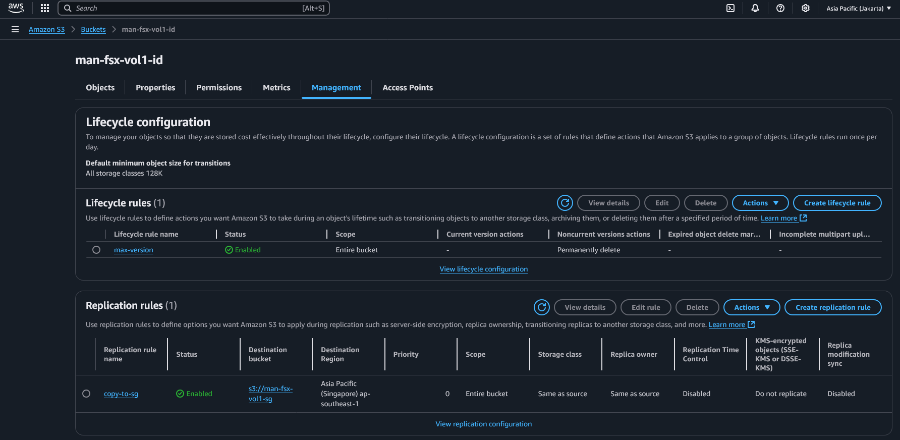Click replication rules View details button
This screenshot has height=440, width=900.
[585, 307]
